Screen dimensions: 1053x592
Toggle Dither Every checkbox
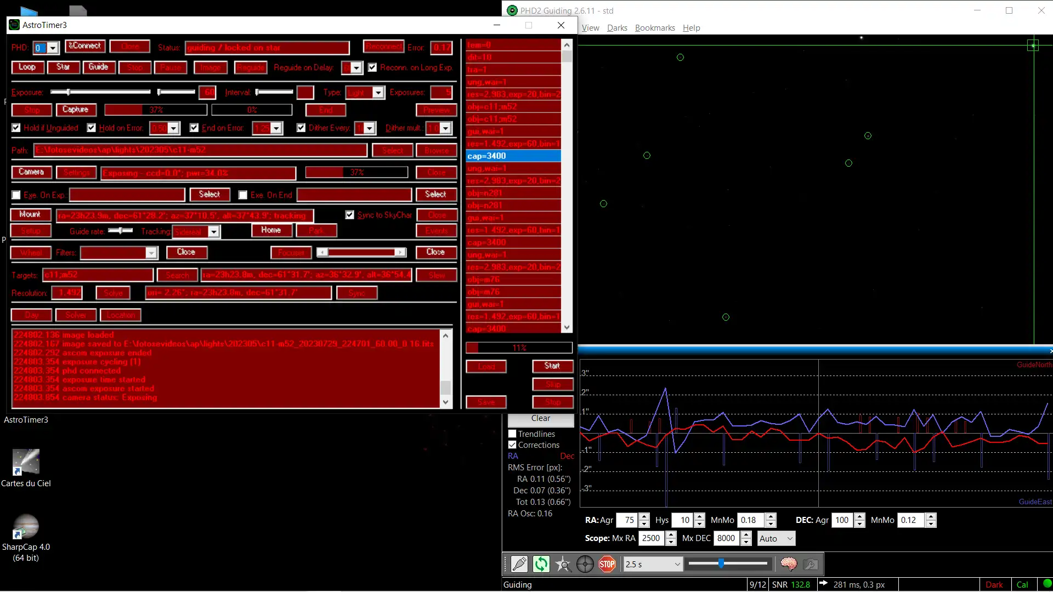[301, 128]
